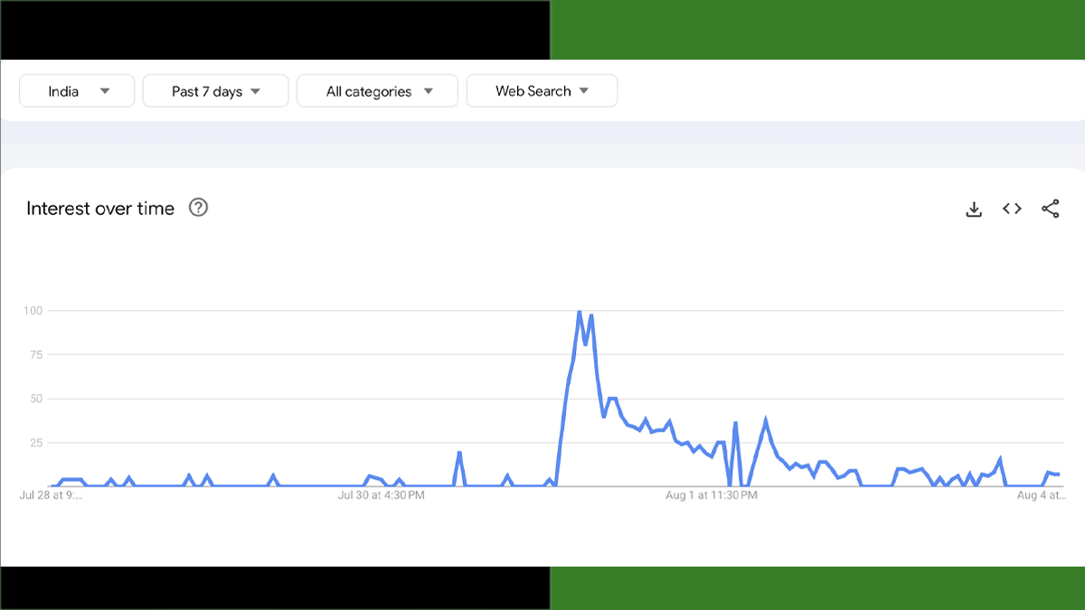
Task: Open the help icon beside Interest over time
Action: (x=198, y=208)
